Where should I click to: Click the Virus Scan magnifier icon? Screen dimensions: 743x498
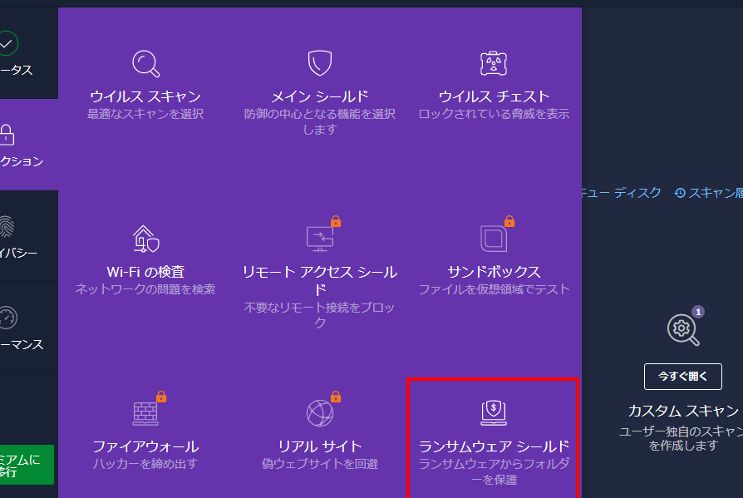pyautogui.click(x=145, y=63)
